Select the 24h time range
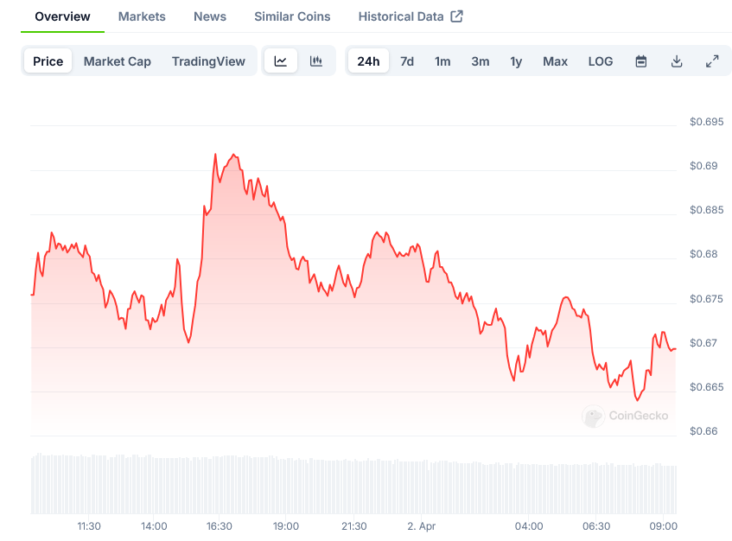Screen dimensions: 732x541 [x=368, y=61]
